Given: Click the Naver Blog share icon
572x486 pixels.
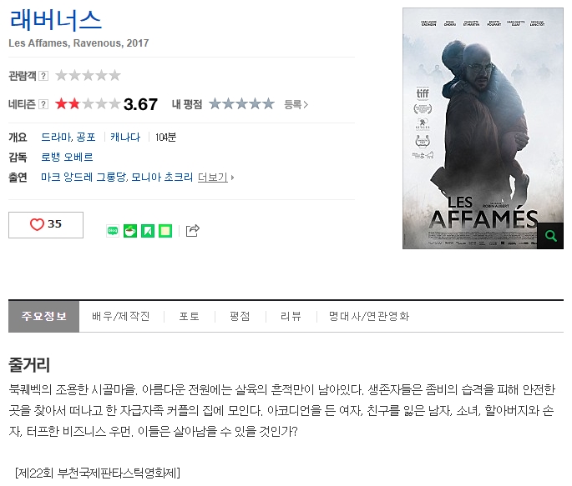Looking at the screenshot, I should pyautogui.click(x=113, y=231).
